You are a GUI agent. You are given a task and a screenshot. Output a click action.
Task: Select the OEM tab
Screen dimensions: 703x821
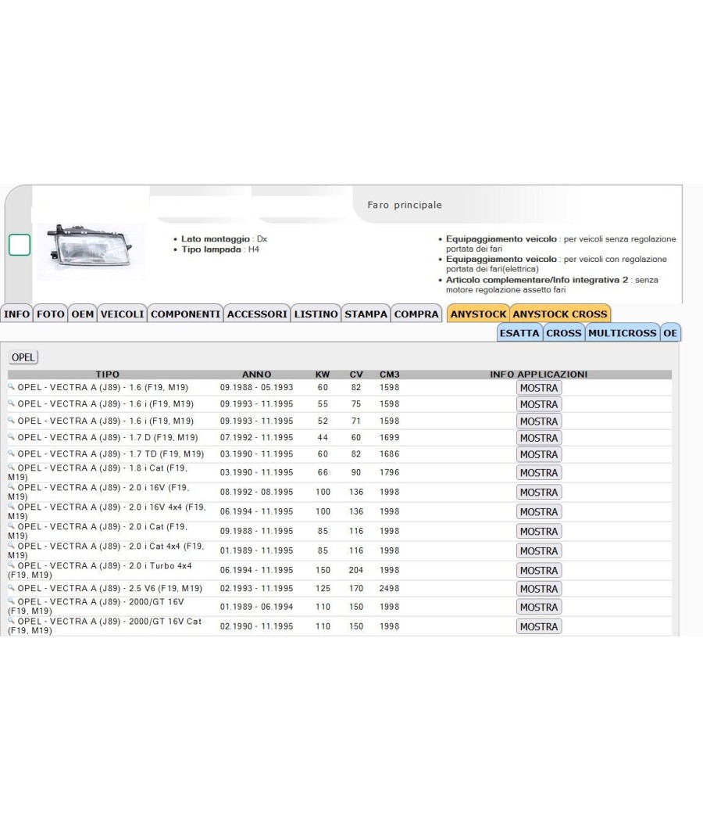point(83,314)
